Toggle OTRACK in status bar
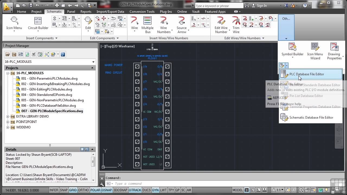This screenshot has height=195, width=347. coord(135,190)
